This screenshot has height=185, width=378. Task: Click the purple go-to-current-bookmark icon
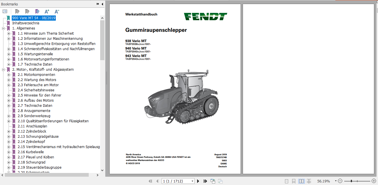click(x=37, y=11)
